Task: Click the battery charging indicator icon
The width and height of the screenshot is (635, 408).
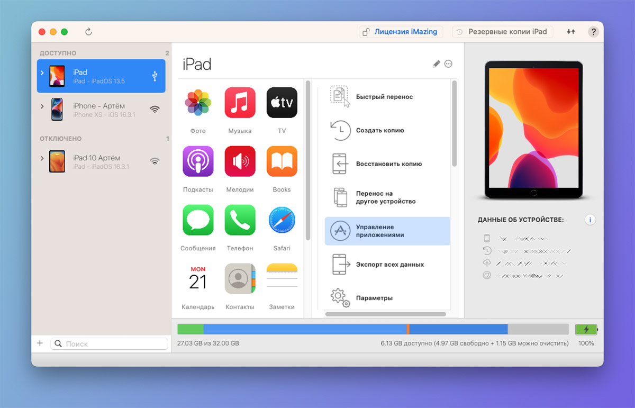Action: (586, 329)
